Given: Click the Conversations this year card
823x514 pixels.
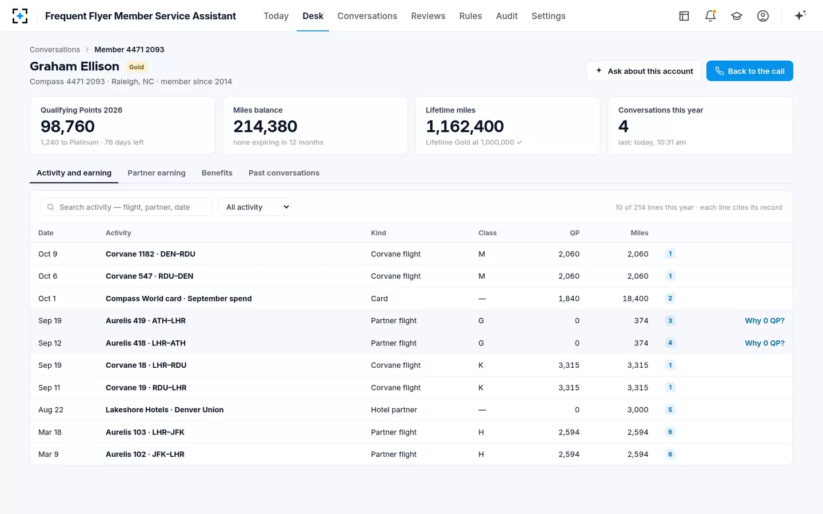Looking at the screenshot, I should coord(700,125).
